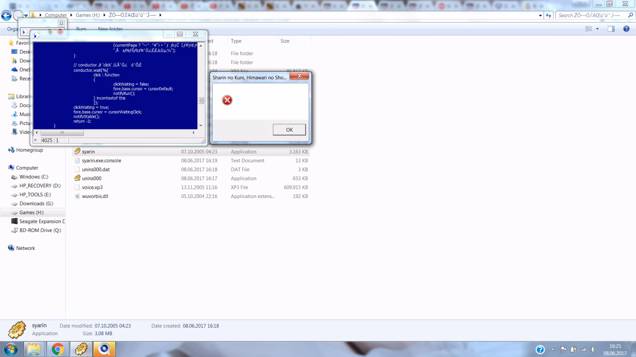Click OK in the error dialog
Viewport: 636px width, 357px height.
pyautogui.click(x=289, y=130)
